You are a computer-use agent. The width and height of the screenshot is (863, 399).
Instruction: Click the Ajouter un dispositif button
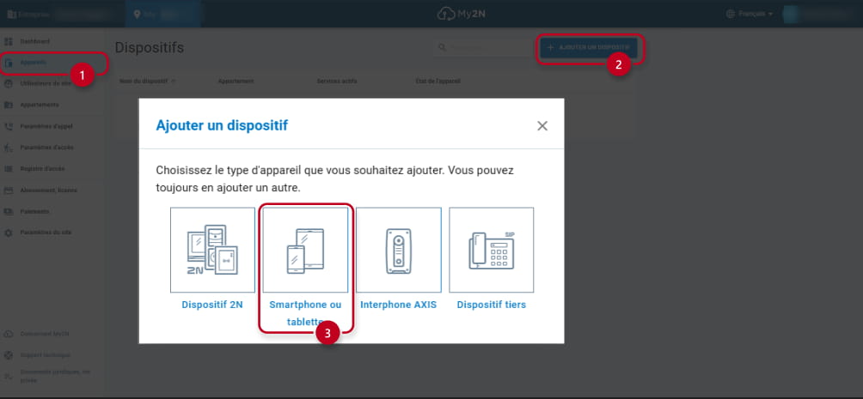(588, 48)
